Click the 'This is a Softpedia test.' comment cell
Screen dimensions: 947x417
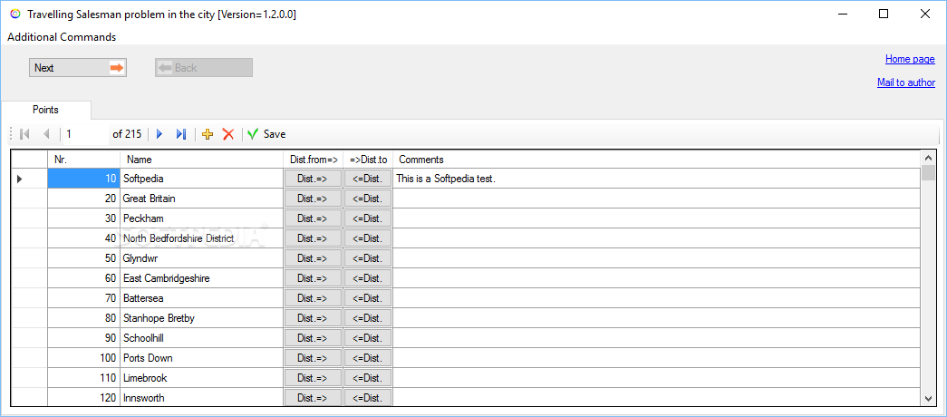(x=656, y=179)
